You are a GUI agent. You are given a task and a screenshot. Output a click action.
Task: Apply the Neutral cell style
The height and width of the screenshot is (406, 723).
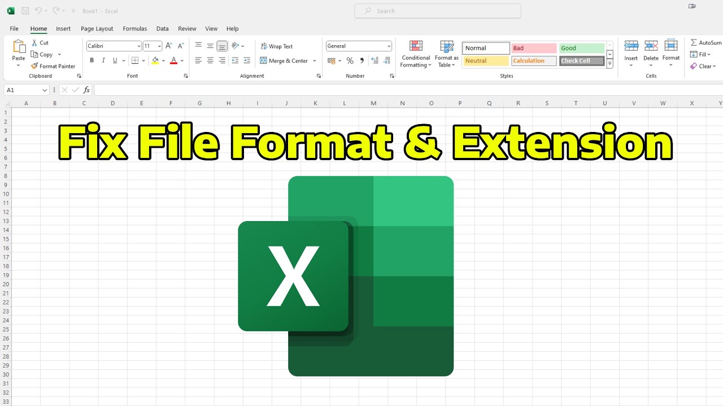point(486,61)
